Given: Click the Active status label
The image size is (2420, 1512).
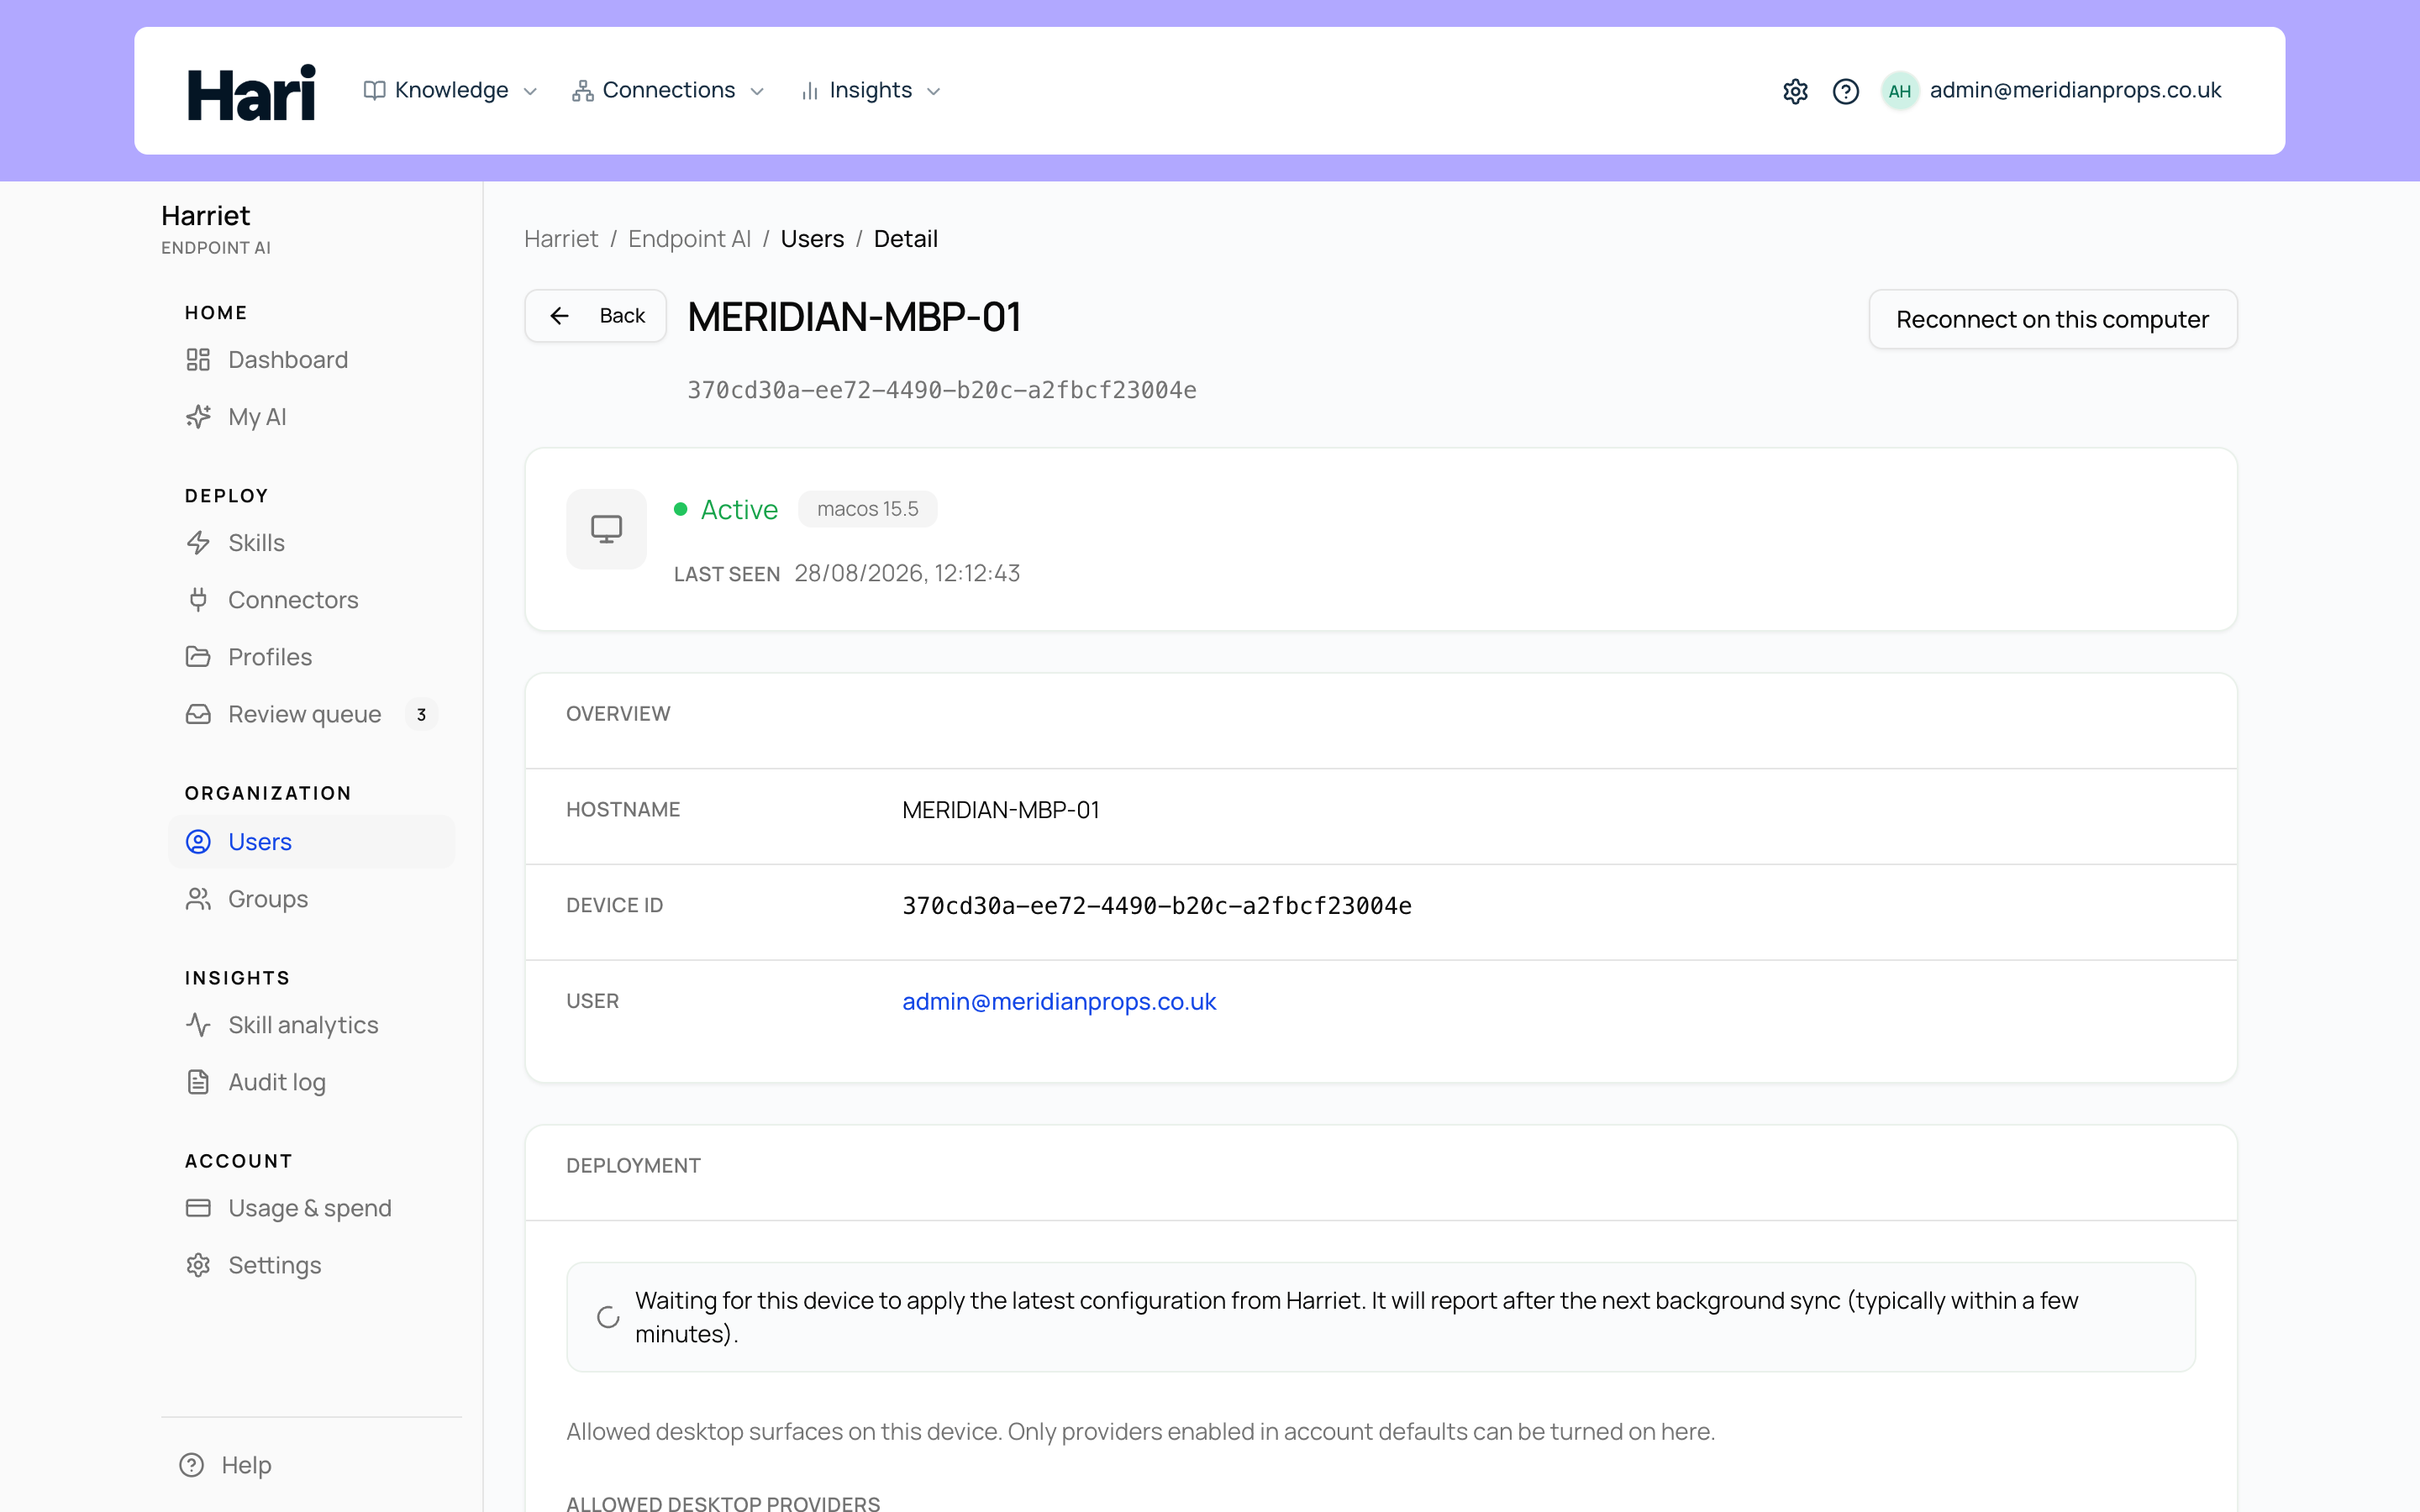Looking at the screenshot, I should tap(739, 510).
